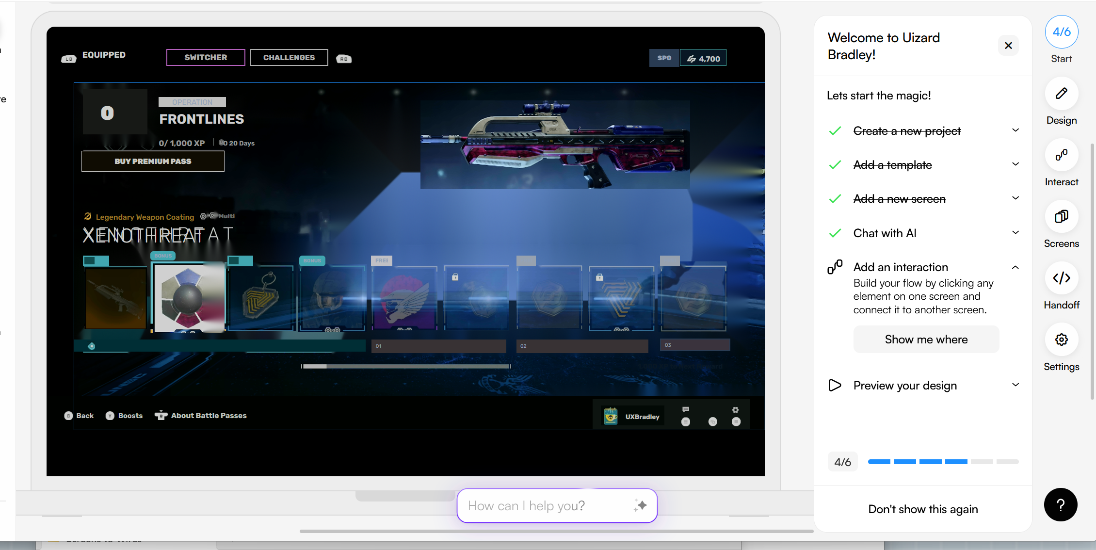Expand the Add a new screen step
This screenshot has width=1096, height=550.
[x=1015, y=198]
